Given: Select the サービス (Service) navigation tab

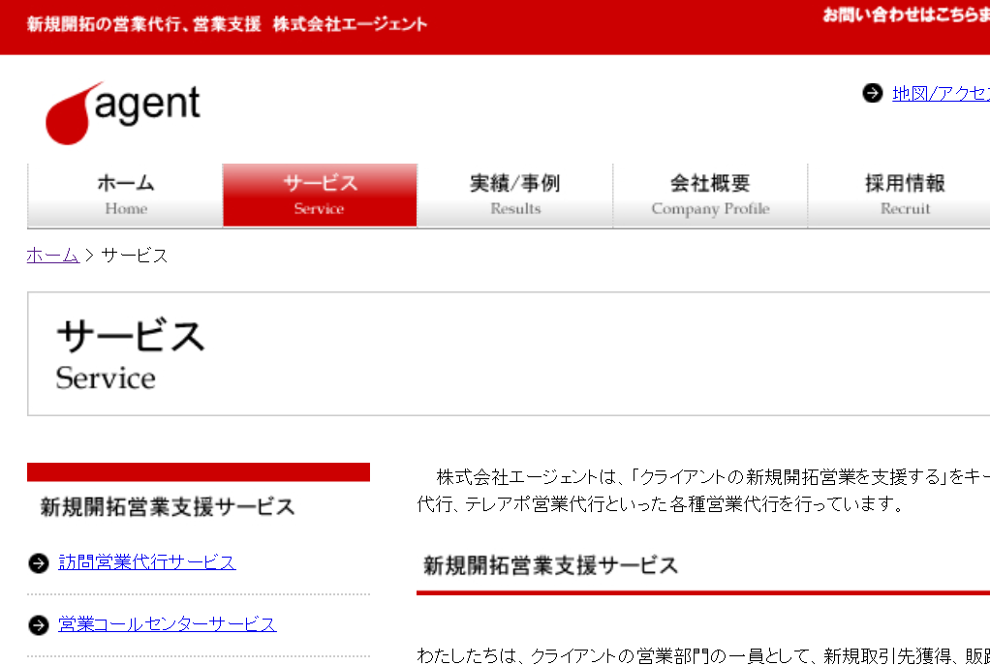Looking at the screenshot, I should (320, 195).
